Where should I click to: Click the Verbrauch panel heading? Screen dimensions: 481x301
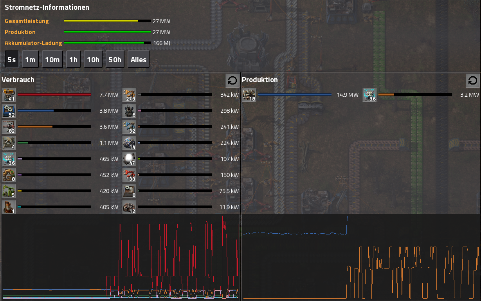[18, 80]
